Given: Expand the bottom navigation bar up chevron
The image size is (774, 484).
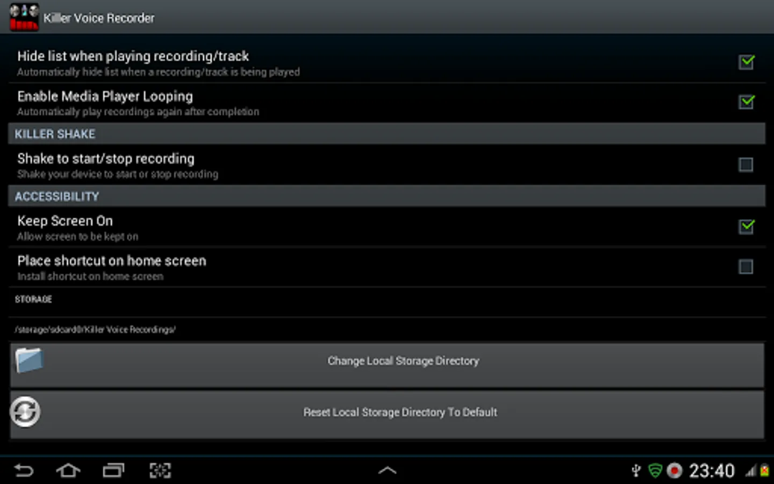Looking at the screenshot, I should point(388,471).
